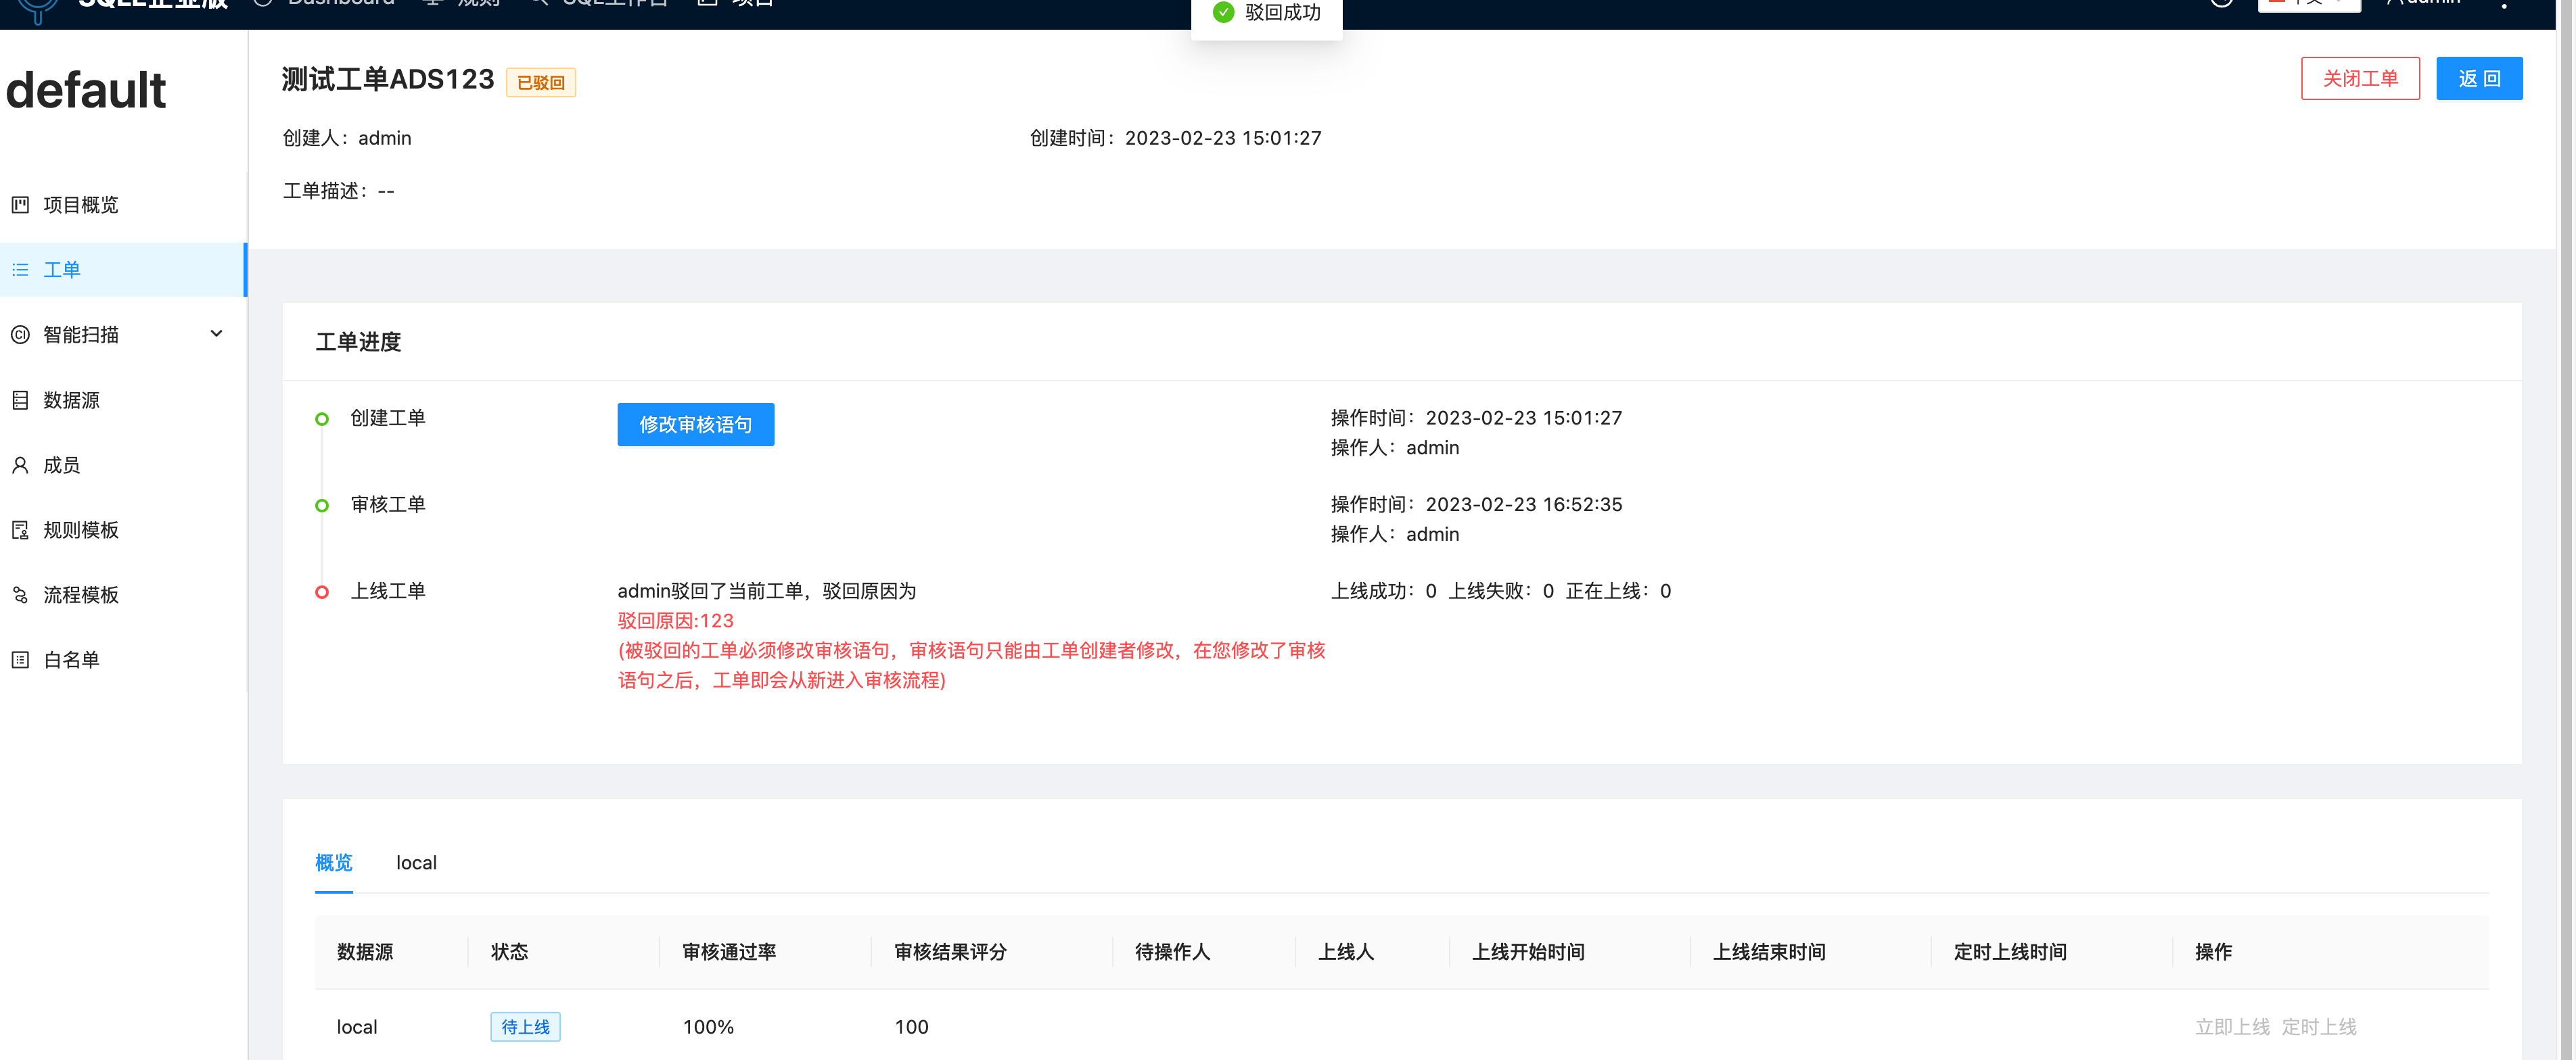This screenshot has width=2576, height=1060.
Task: Click the 关闭工单 button
Action: pyautogui.click(x=2360, y=78)
